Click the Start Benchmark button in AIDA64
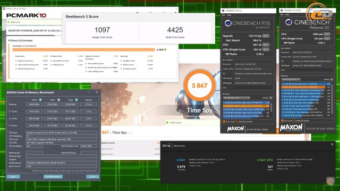340x191 pixels. pos(53,177)
